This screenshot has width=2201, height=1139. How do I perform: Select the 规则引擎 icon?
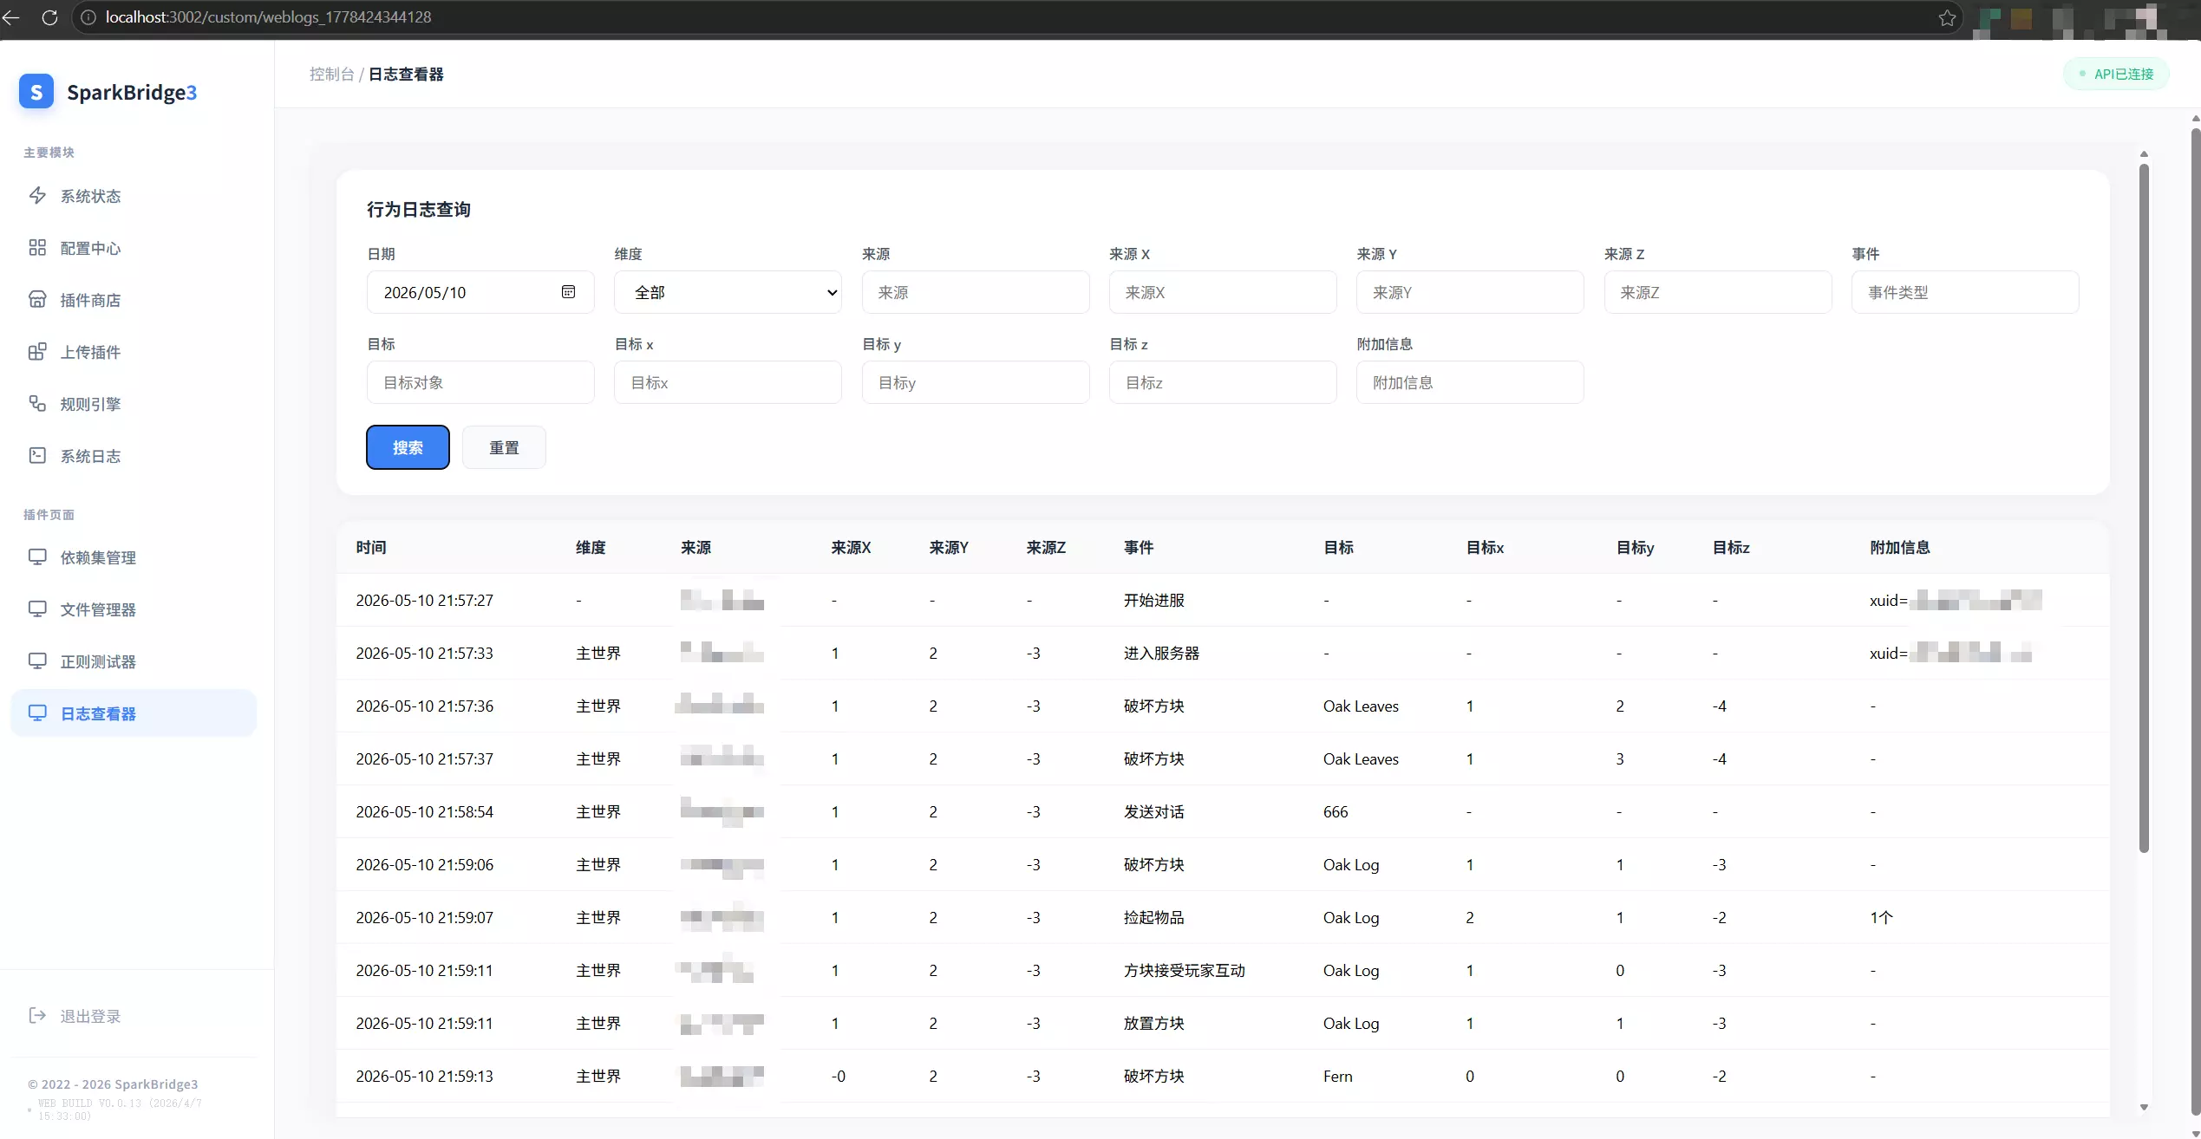click(x=37, y=403)
